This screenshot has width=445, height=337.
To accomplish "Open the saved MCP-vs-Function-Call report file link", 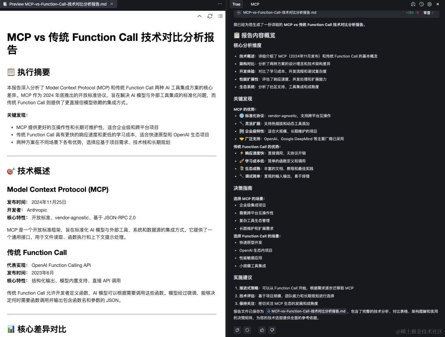I will [x=307, y=311].
